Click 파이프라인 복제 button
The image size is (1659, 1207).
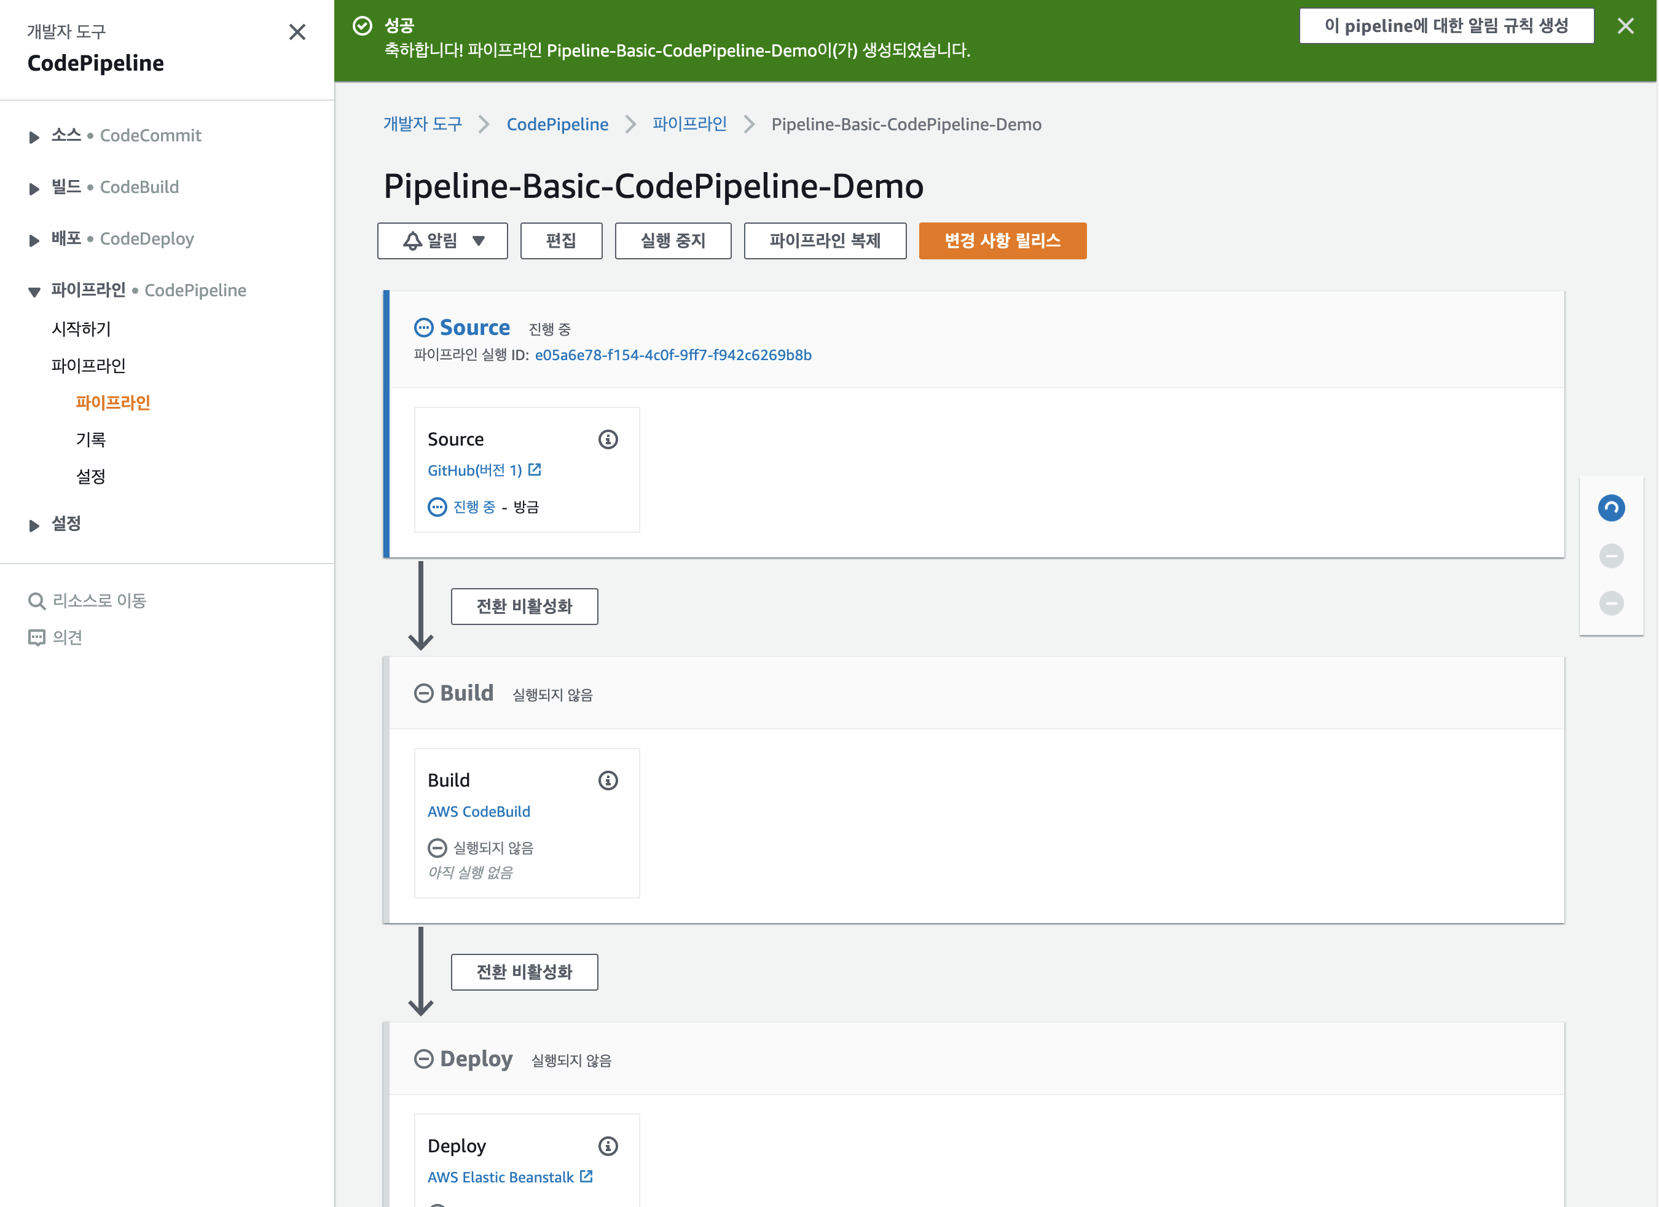coord(825,241)
